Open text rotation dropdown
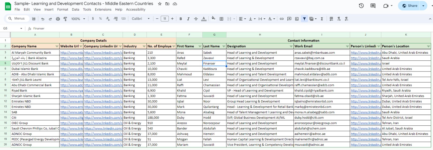 tap(271, 19)
